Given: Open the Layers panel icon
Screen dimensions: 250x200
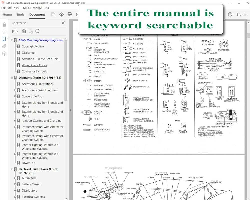Looking at the screenshot, I should coord(4,53).
